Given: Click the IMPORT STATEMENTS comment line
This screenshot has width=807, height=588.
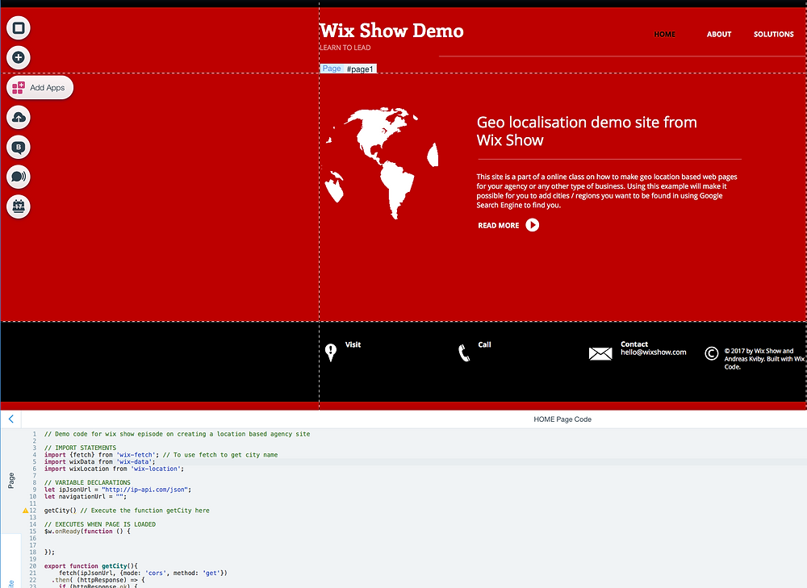Looking at the screenshot, I should [80, 448].
